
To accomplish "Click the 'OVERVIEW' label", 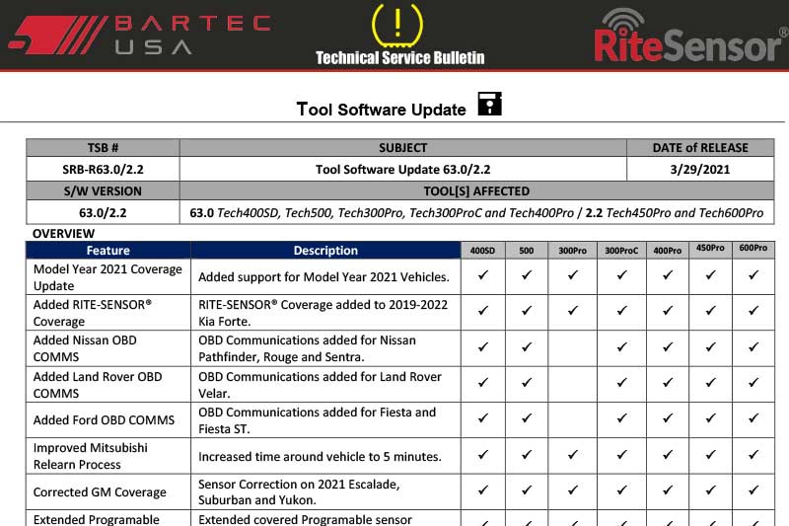I will (63, 234).
